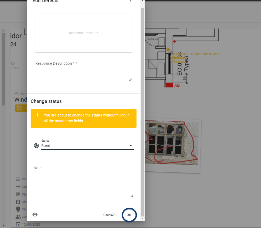Confirm with the OK button

coord(129,215)
